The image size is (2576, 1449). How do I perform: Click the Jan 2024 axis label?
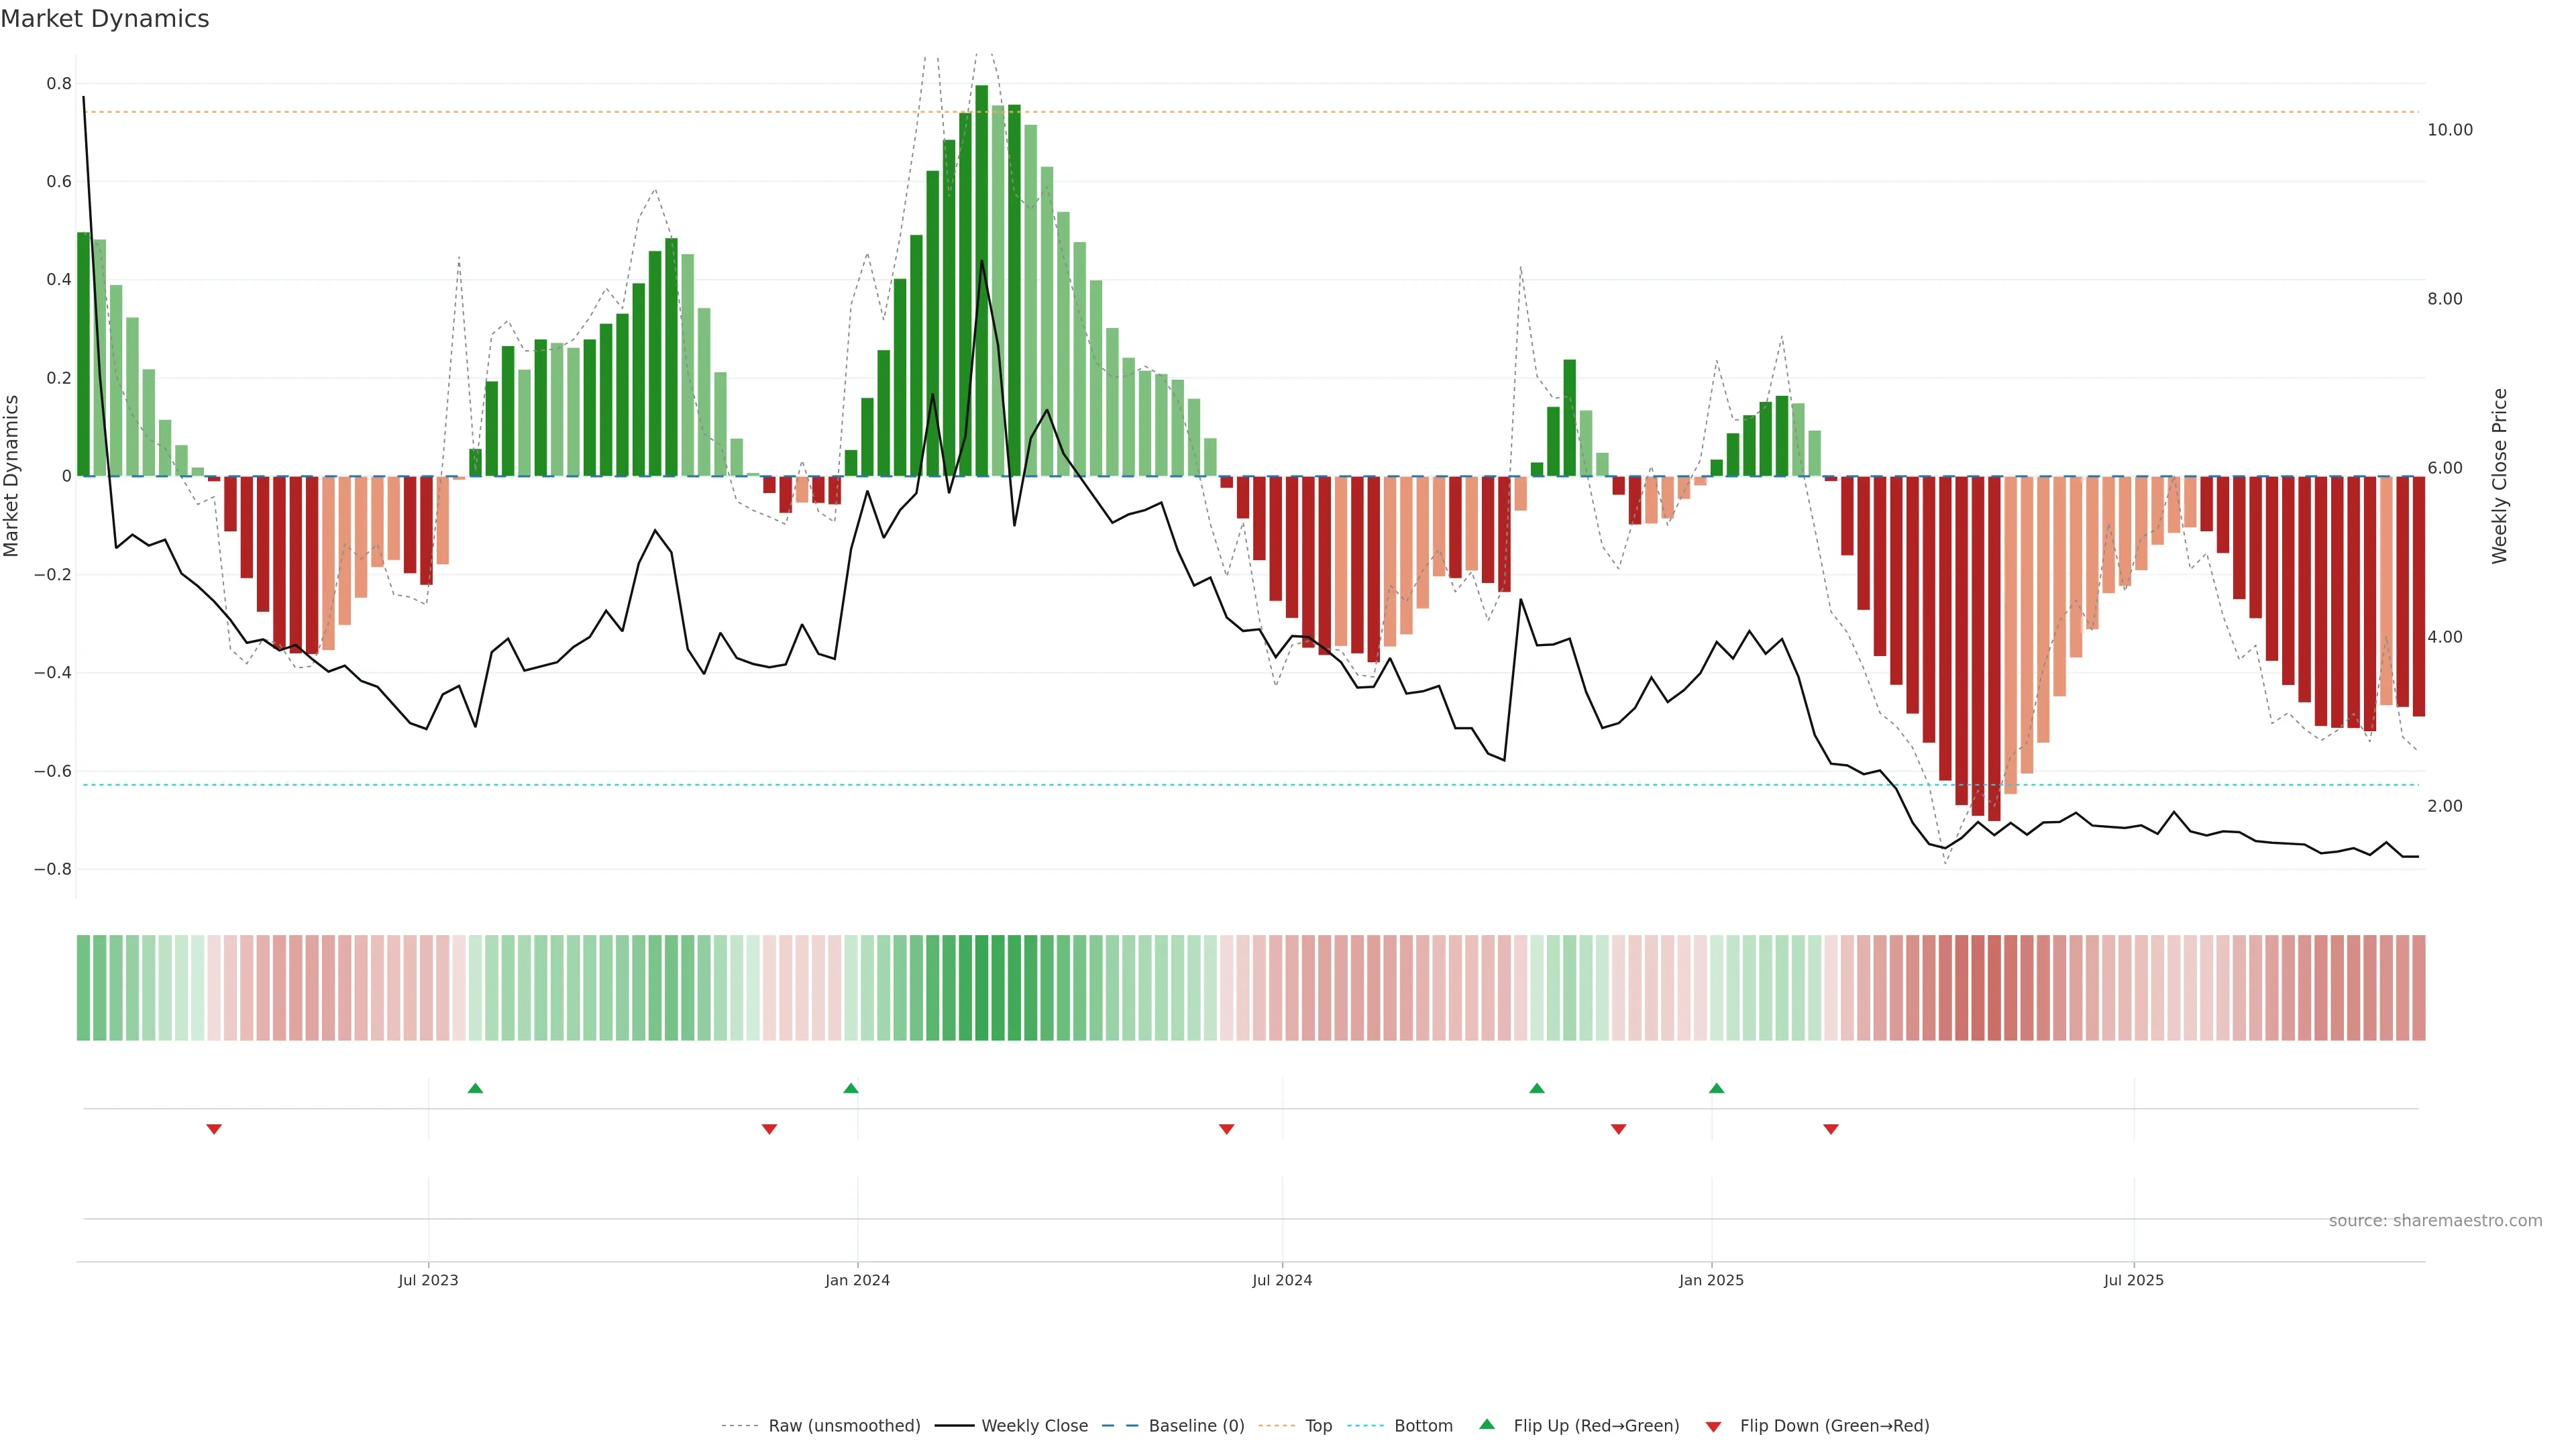857,1280
